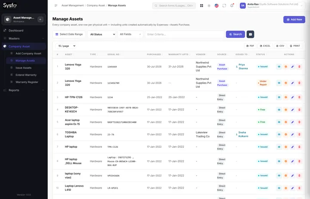Open Add Company Asset page
Image resolution: width=310 pixels, height=199 pixels.
click(x=26, y=53)
